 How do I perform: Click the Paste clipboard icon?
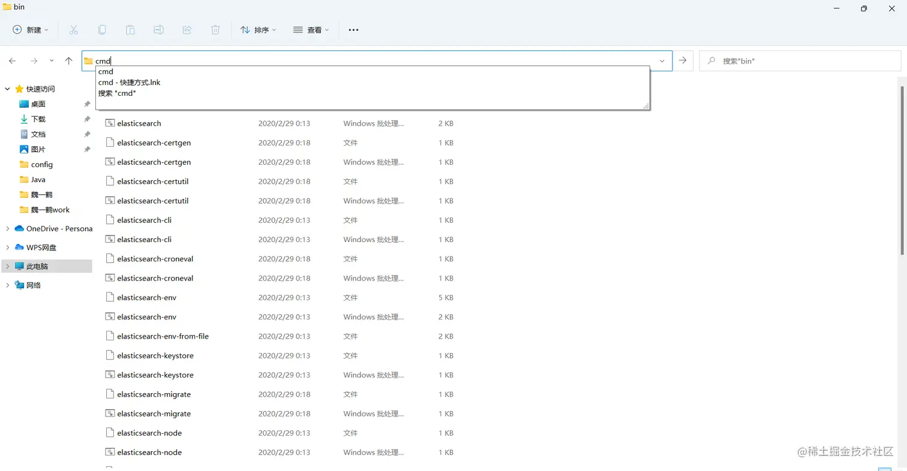click(130, 29)
